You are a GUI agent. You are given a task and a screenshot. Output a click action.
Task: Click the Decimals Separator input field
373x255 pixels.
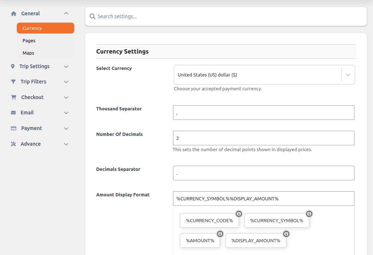[264, 173]
